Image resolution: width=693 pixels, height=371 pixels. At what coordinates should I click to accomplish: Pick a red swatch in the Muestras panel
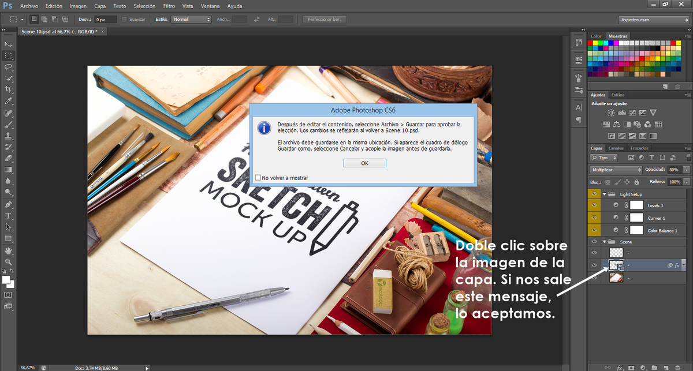click(590, 42)
